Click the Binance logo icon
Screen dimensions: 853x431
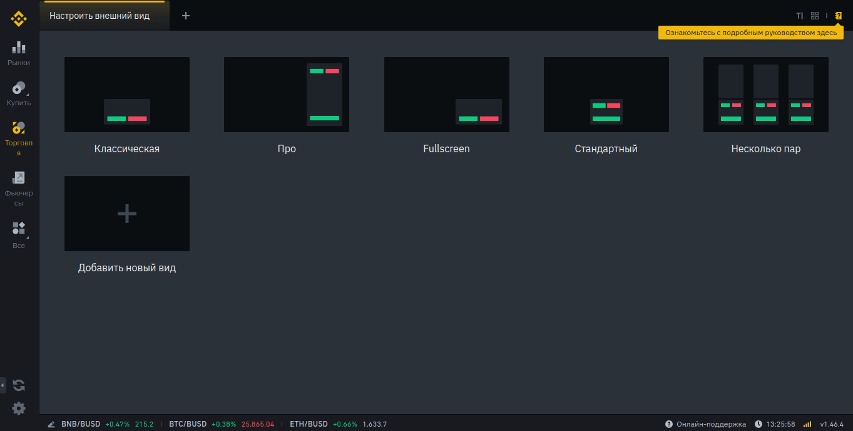pyautogui.click(x=19, y=19)
